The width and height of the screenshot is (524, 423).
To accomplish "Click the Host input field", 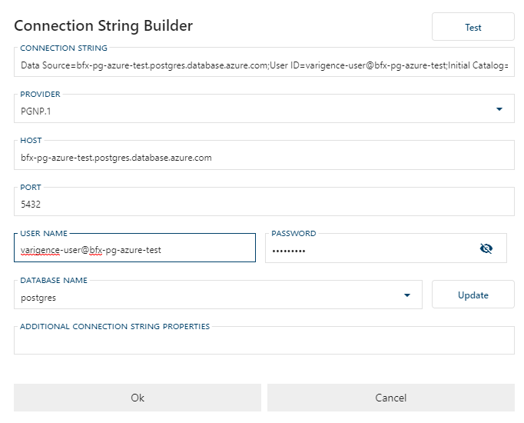I will point(264,155).
